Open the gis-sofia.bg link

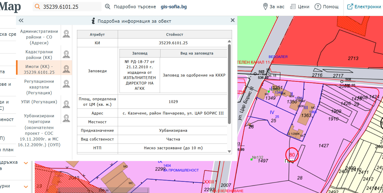173,7
